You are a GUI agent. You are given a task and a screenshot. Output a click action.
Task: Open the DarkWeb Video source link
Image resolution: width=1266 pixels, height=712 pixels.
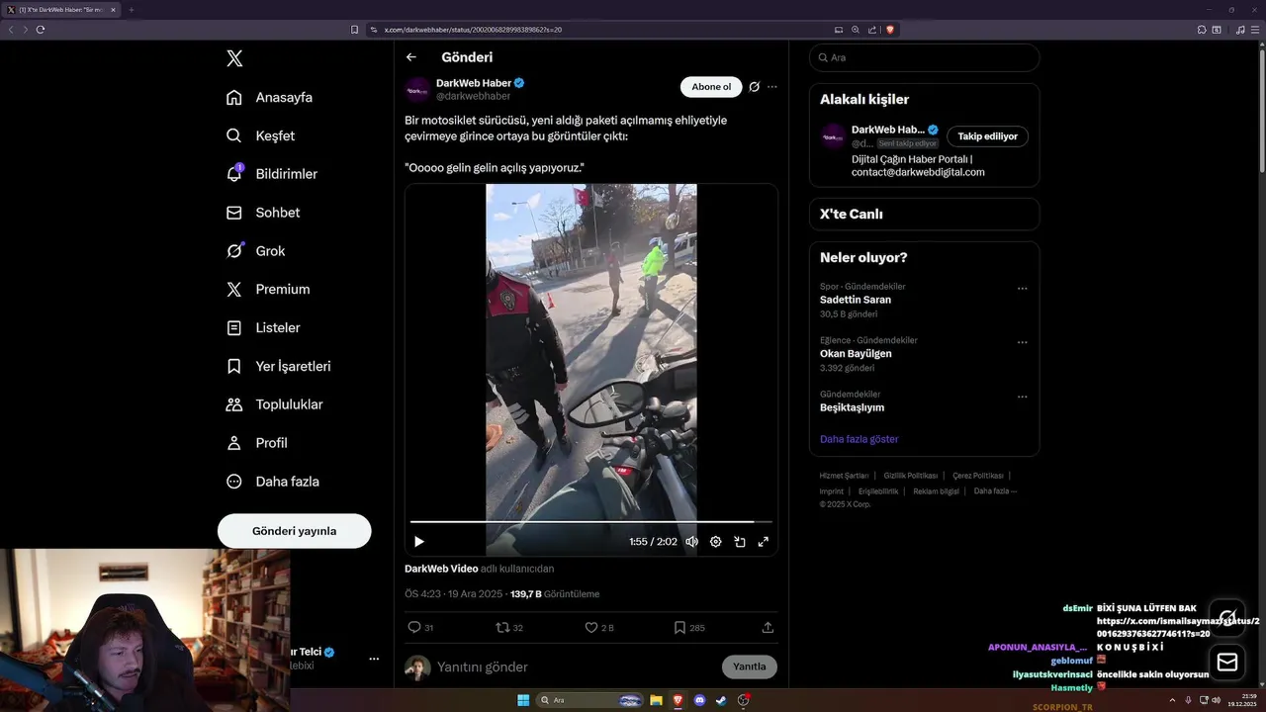click(441, 569)
